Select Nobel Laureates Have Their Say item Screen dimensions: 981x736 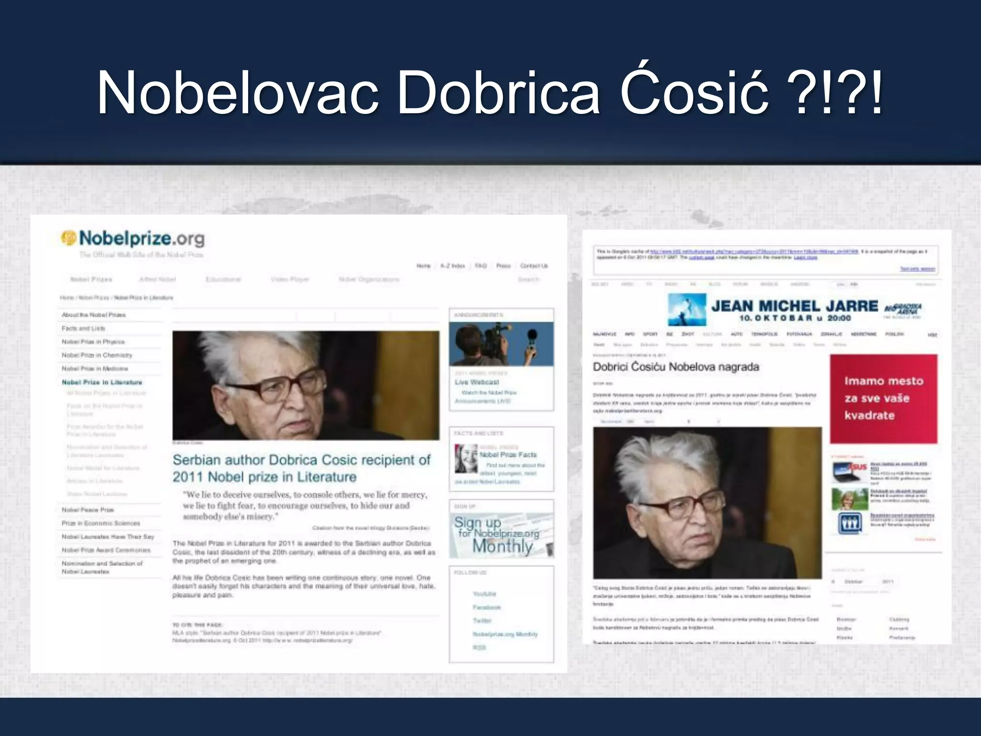(108, 537)
